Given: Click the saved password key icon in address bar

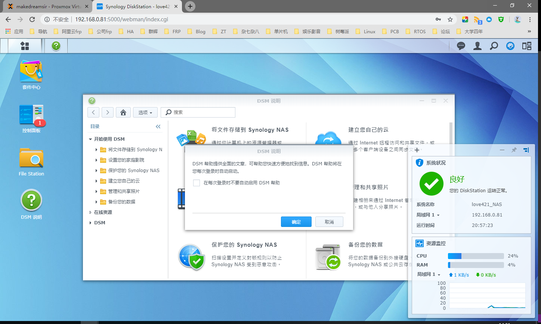Looking at the screenshot, I should 438,19.
